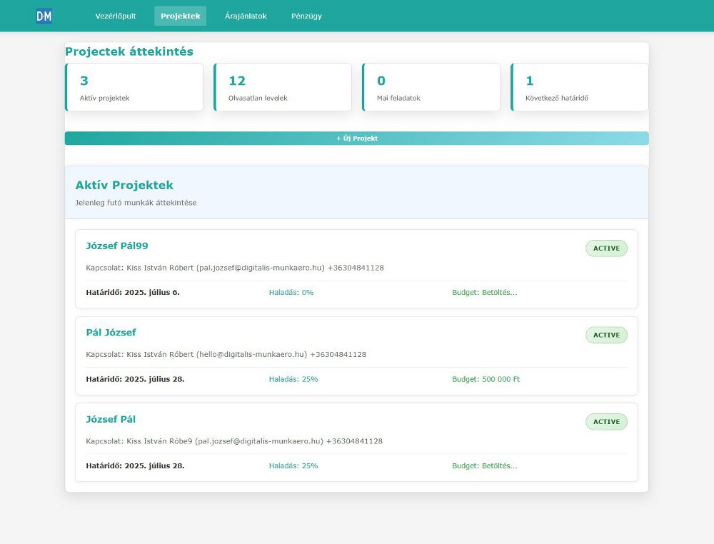The image size is (714, 544).
Task: Click the number 12 unread mail count
Action: tap(237, 81)
